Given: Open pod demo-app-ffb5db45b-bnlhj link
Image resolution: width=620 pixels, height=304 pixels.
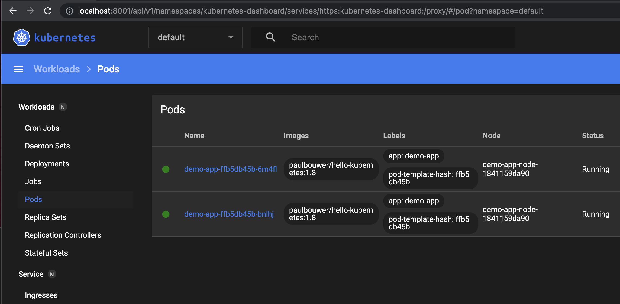Looking at the screenshot, I should (x=229, y=214).
